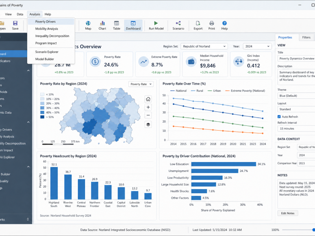Choose Program Impact from Analysis menu
Viewport: 315px width, 236px height.
[51, 43]
